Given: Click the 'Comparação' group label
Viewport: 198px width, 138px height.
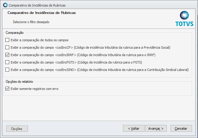Looking at the screenshot, I should 15,32.
